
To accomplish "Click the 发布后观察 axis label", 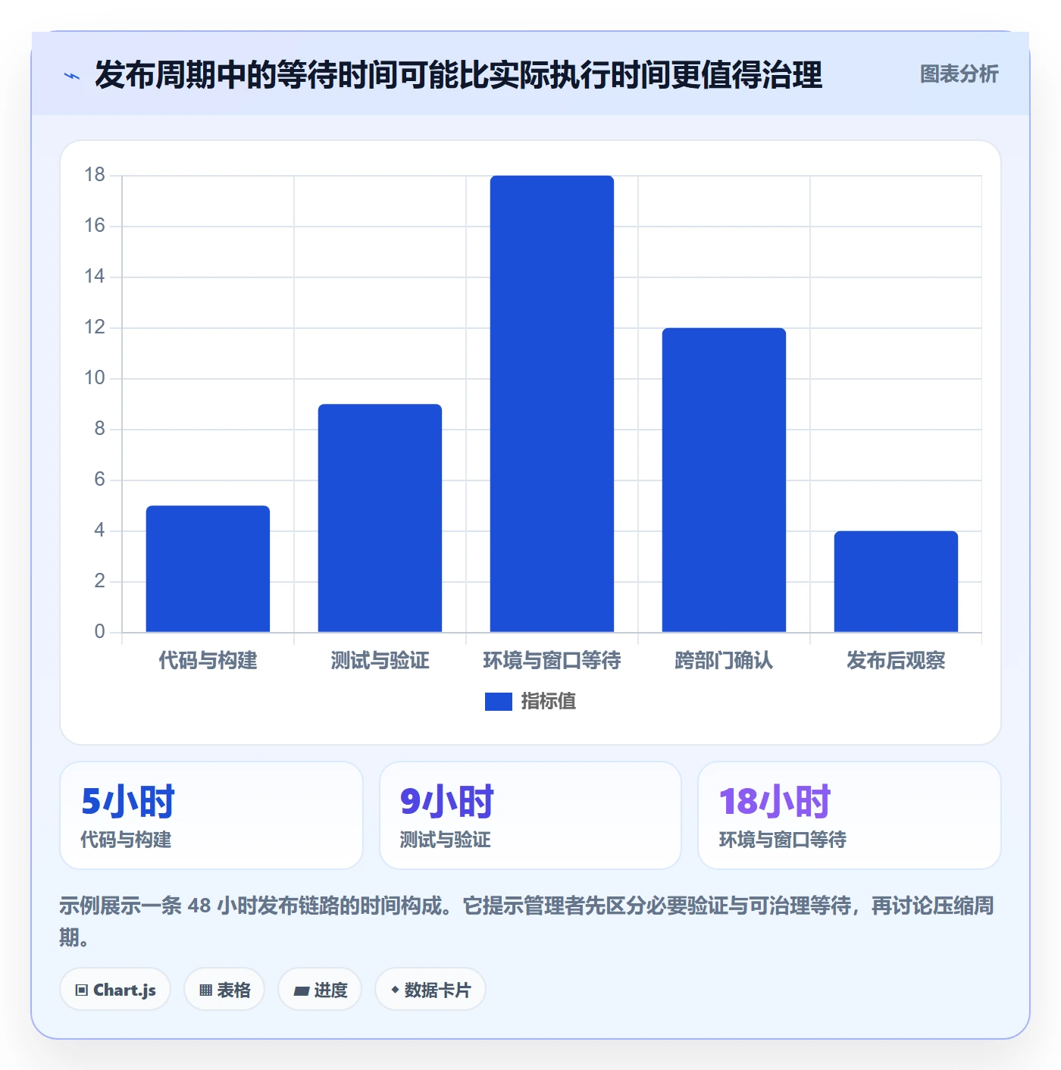I will click(x=896, y=661).
